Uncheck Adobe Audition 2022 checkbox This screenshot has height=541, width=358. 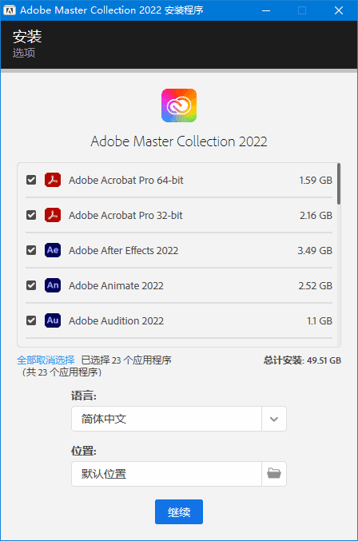pos(31,320)
